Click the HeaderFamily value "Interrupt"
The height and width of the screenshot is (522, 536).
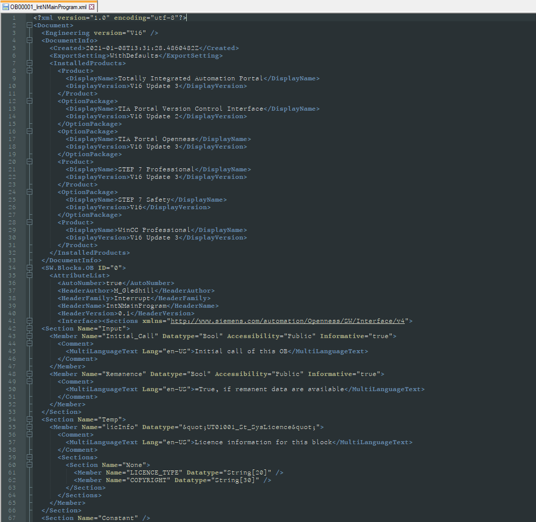[132, 298]
